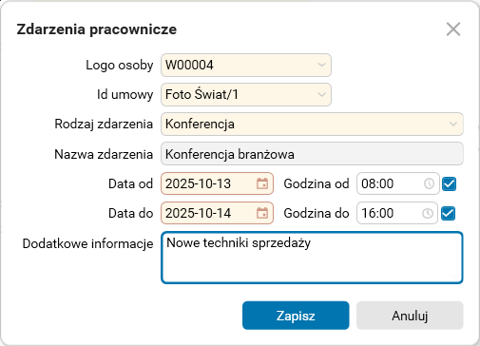
Task: Expand the Logo osoby dropdown
Action: 321,65
